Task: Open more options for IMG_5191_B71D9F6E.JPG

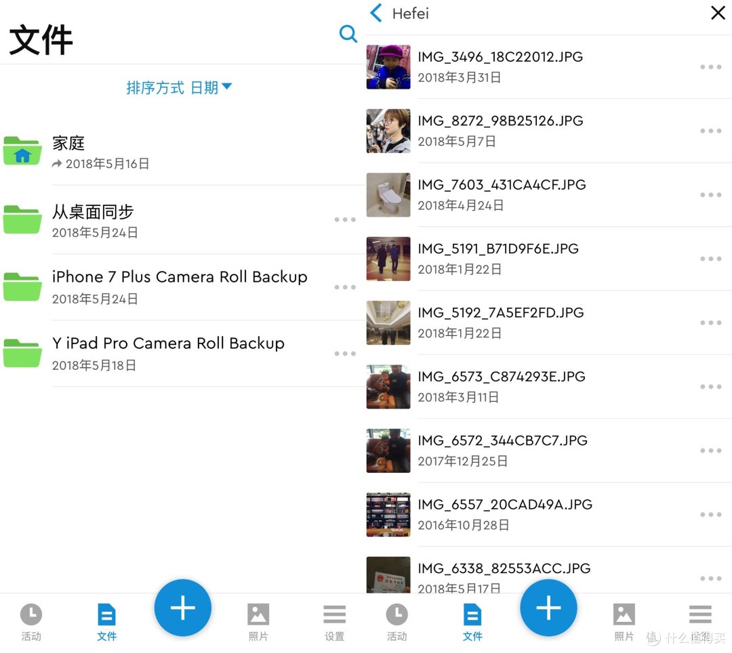Action: [x=710, y=259]
